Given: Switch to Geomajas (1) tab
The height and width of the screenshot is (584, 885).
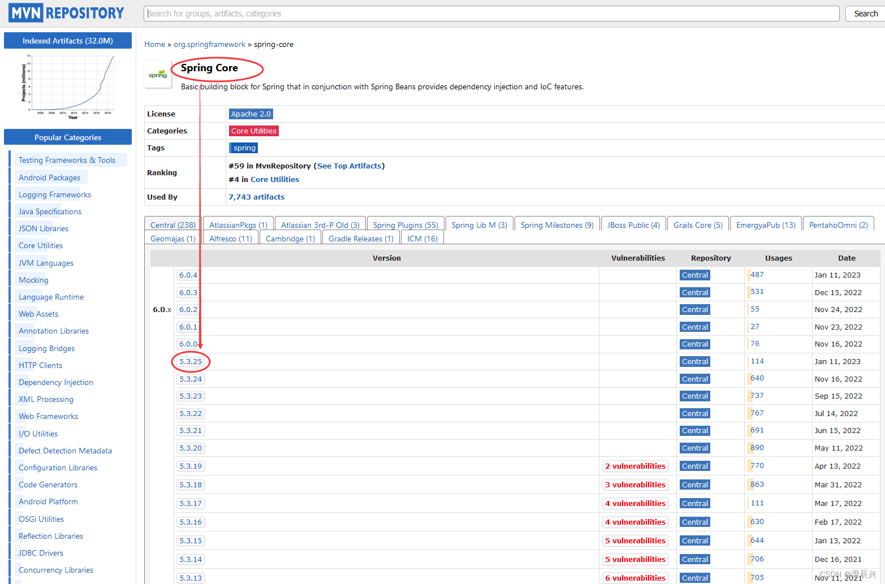Looking at the screenshot, I should [x=172, y=238].
